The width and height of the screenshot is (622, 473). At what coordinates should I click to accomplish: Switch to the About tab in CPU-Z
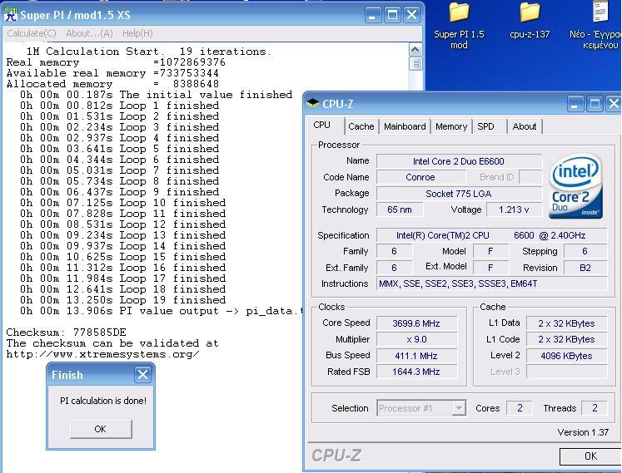pos(524,126)
